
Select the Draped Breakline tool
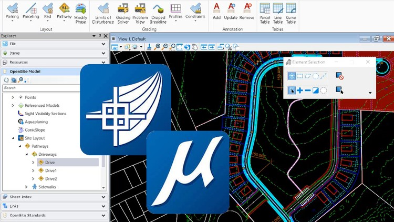click(x=158, y=11)
